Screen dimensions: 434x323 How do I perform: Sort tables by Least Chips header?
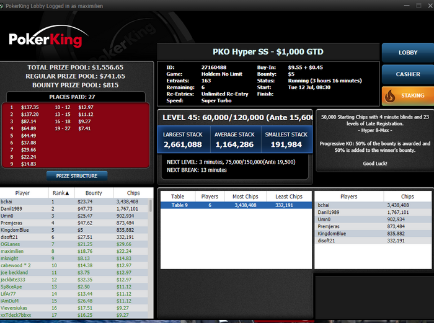click(289, 197)
